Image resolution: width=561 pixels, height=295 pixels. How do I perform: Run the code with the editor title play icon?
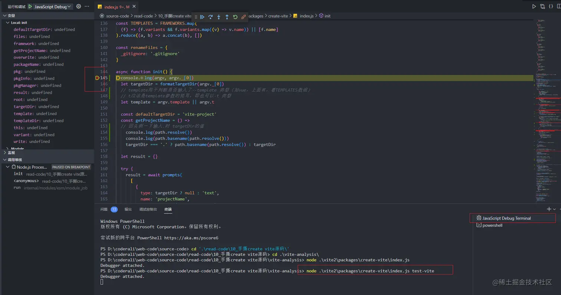coord(534,6)
